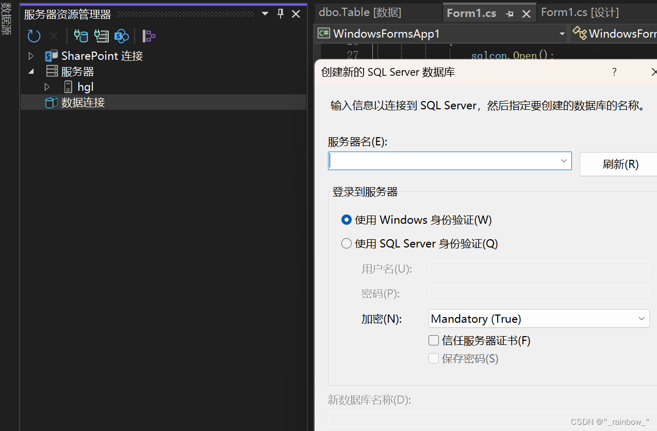Click the Connect to Server icon

click(102, 36)
